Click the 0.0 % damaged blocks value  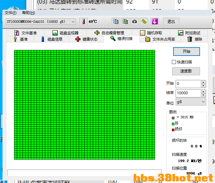pos(196,146)
